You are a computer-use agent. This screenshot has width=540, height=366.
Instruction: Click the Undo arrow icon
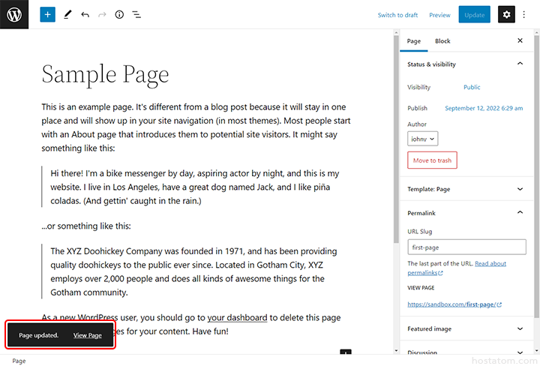coord(85,14)
